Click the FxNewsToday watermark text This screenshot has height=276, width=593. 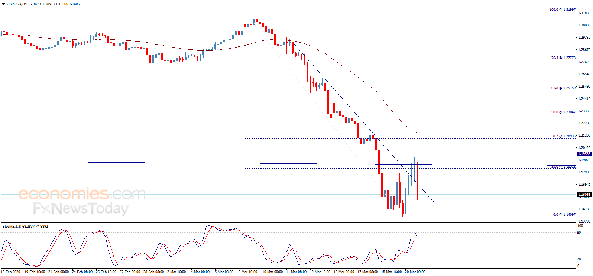pos(81,208)
